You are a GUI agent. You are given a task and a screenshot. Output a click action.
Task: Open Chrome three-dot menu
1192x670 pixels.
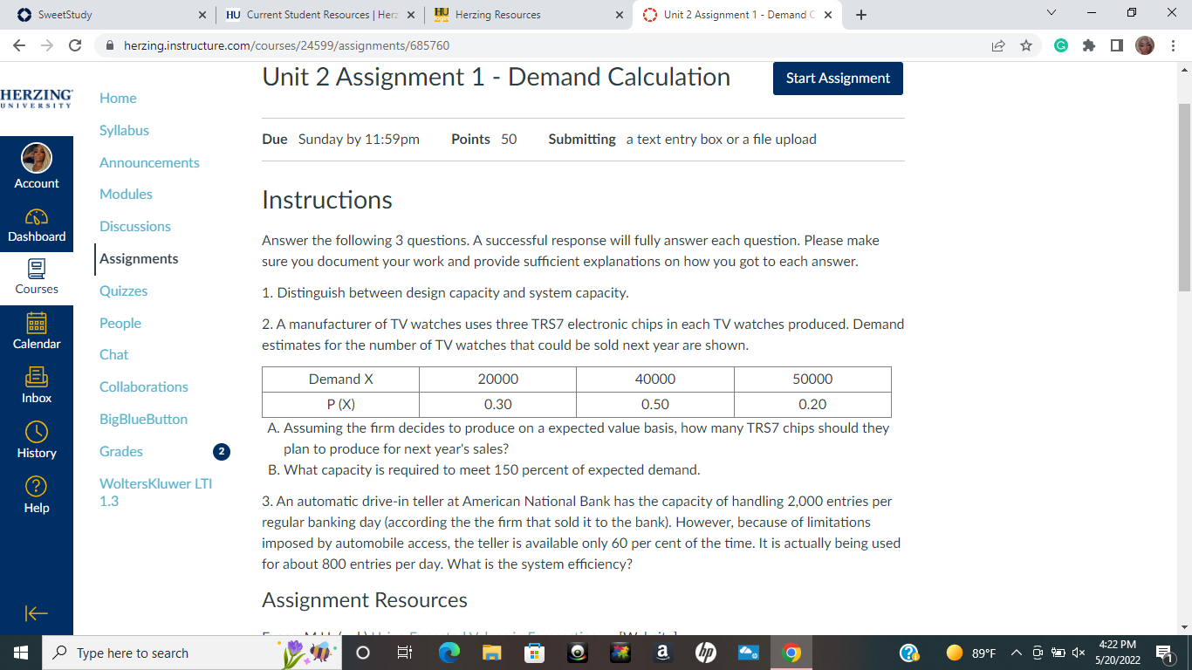tap(1174, 45)
